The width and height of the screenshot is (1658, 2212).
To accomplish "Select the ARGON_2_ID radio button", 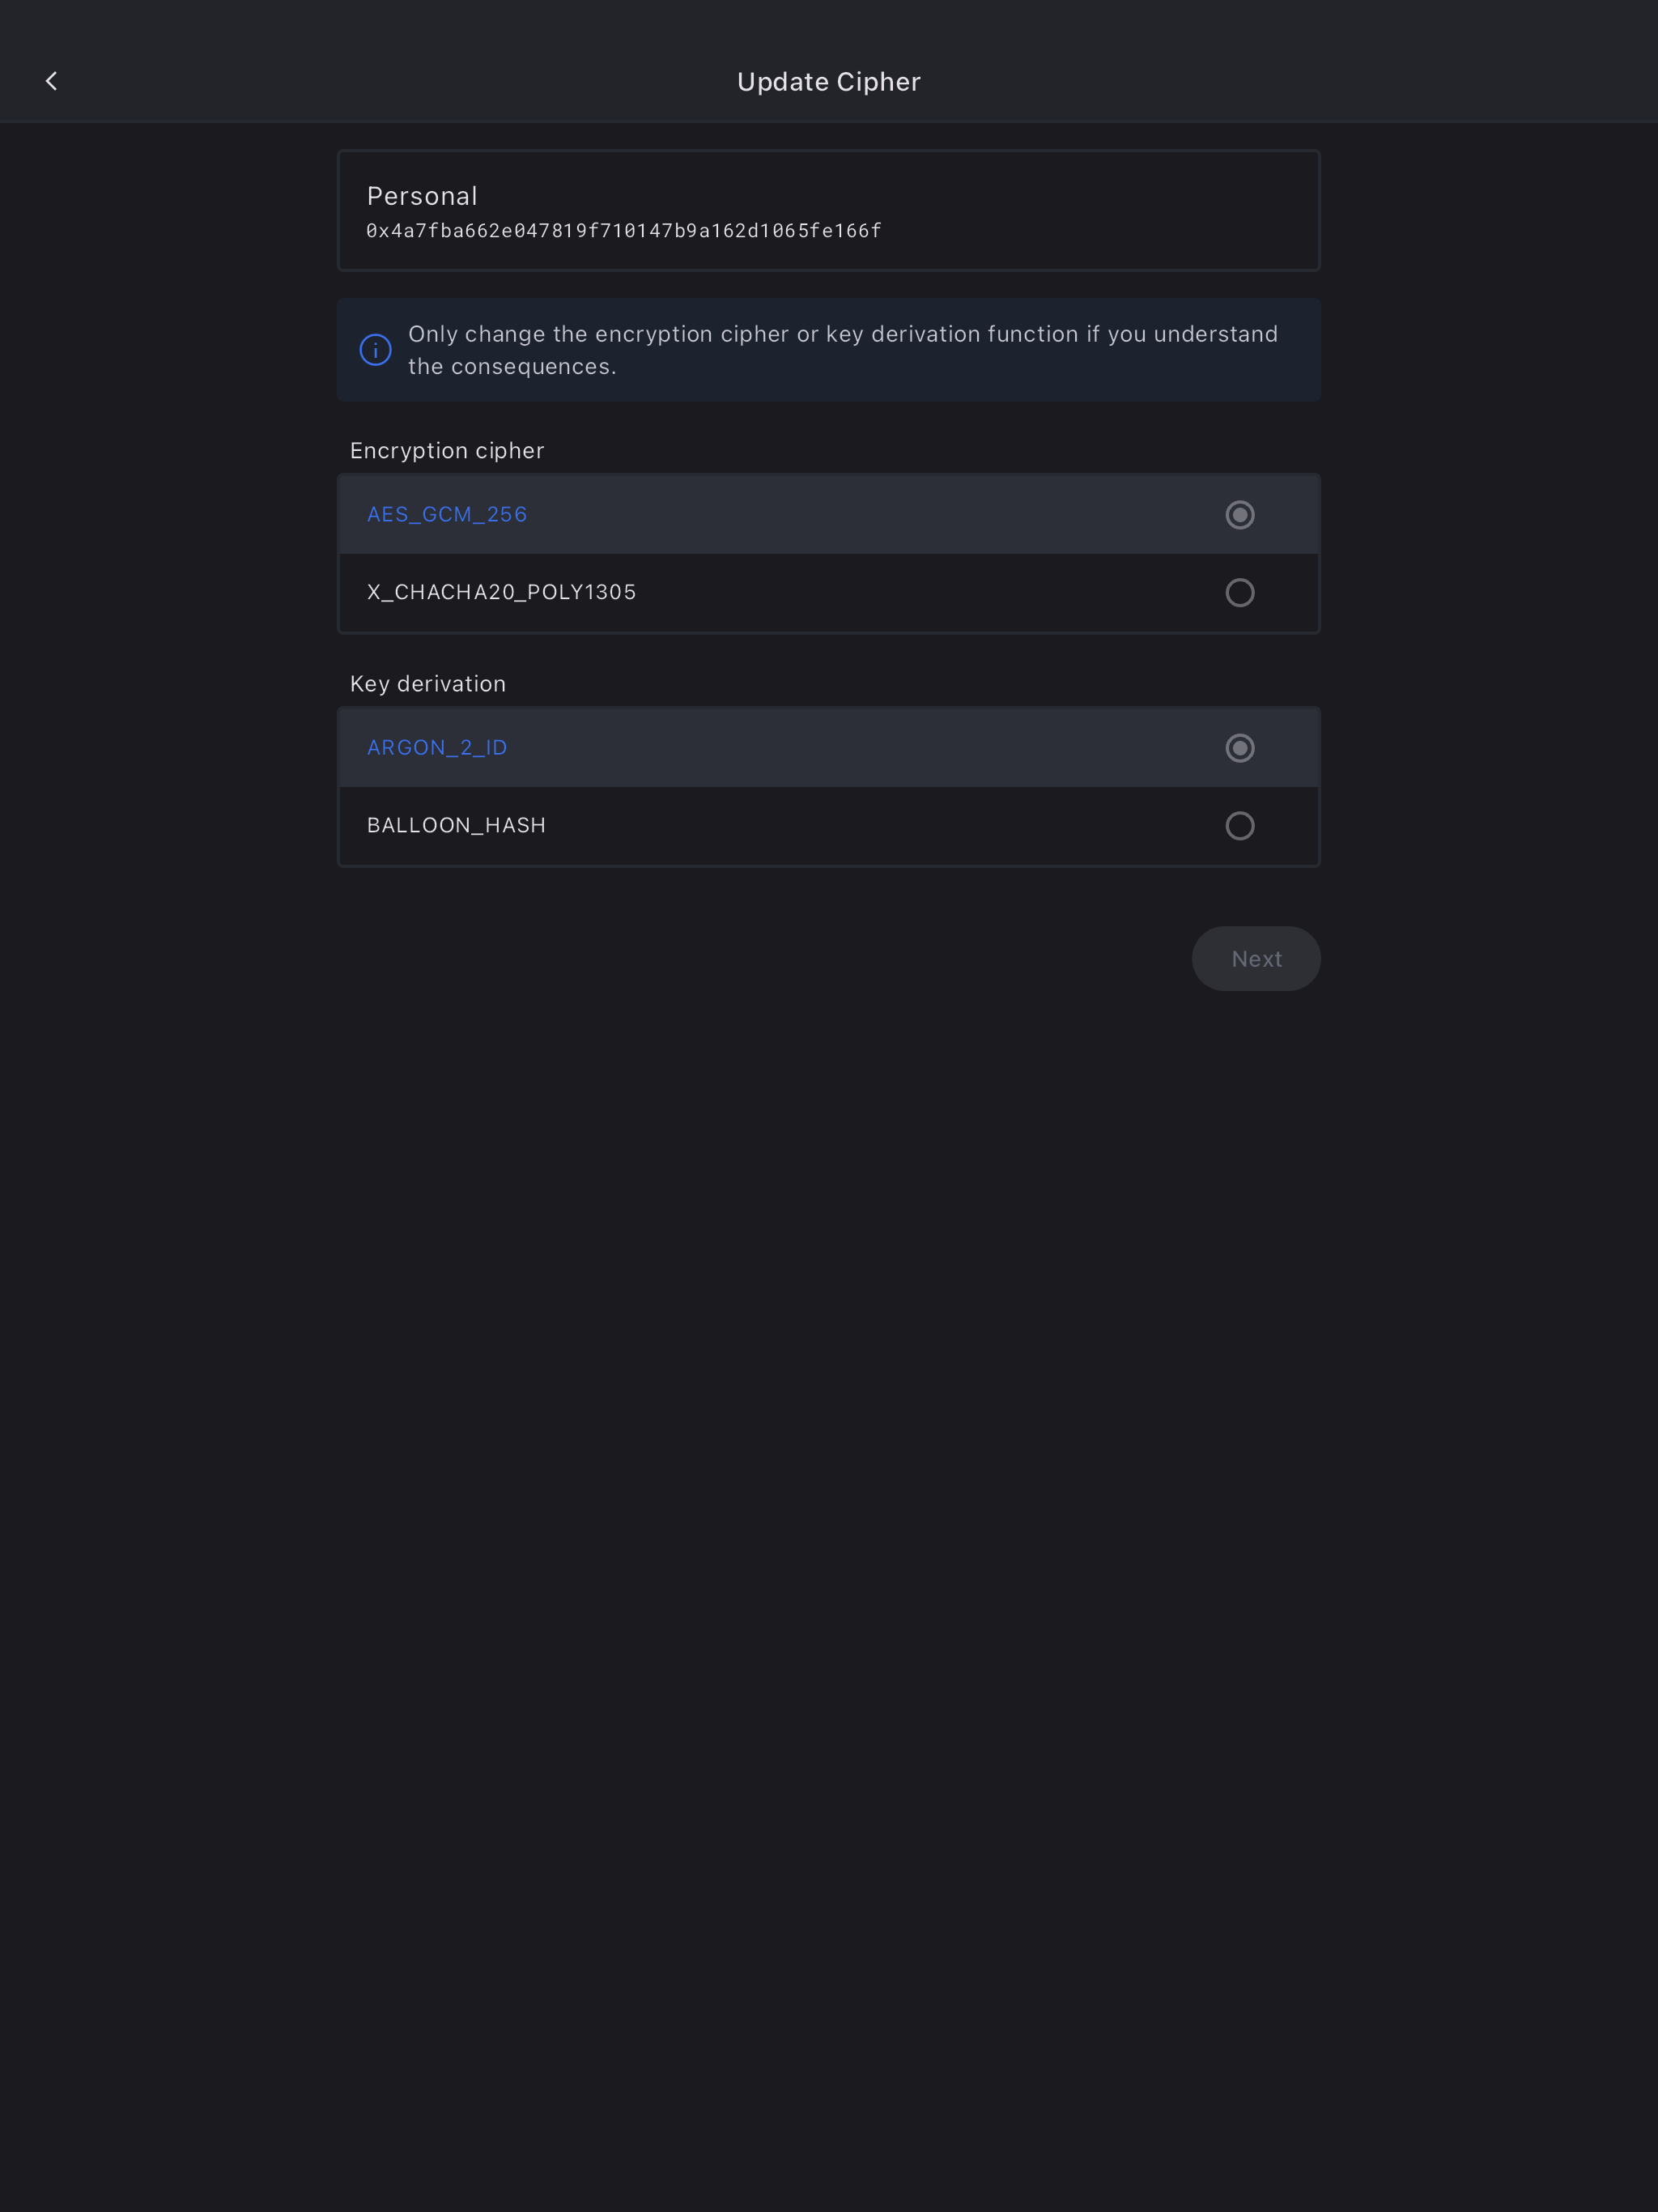I will pyautogui.click(x=1239, y=748).
